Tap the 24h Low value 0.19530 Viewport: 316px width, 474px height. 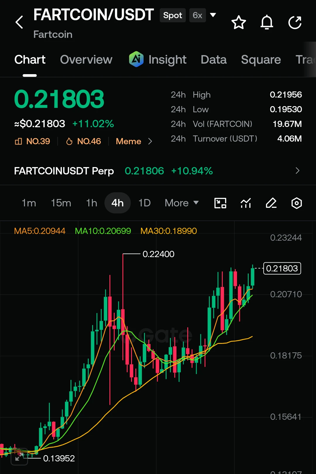point(286,109)
